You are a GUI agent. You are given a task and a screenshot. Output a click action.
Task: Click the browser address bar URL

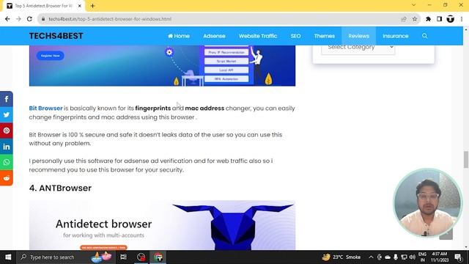click(110, 19)
